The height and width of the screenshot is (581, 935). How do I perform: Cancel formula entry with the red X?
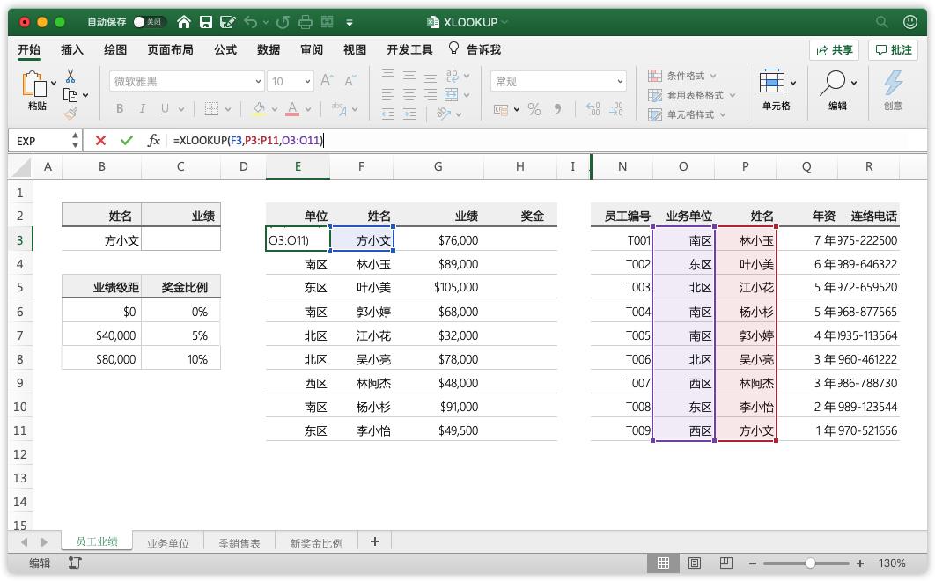99,140
